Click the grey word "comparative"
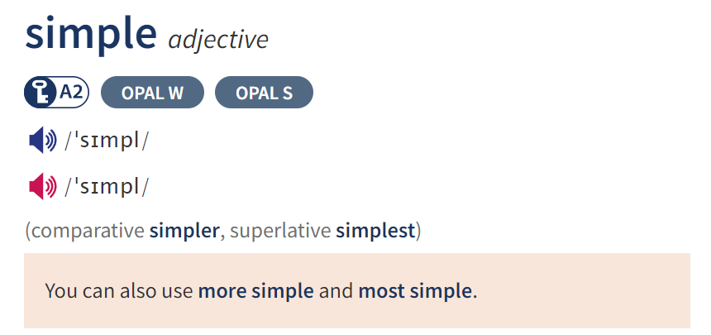This screenshot has width=711, height=335. 88,231
